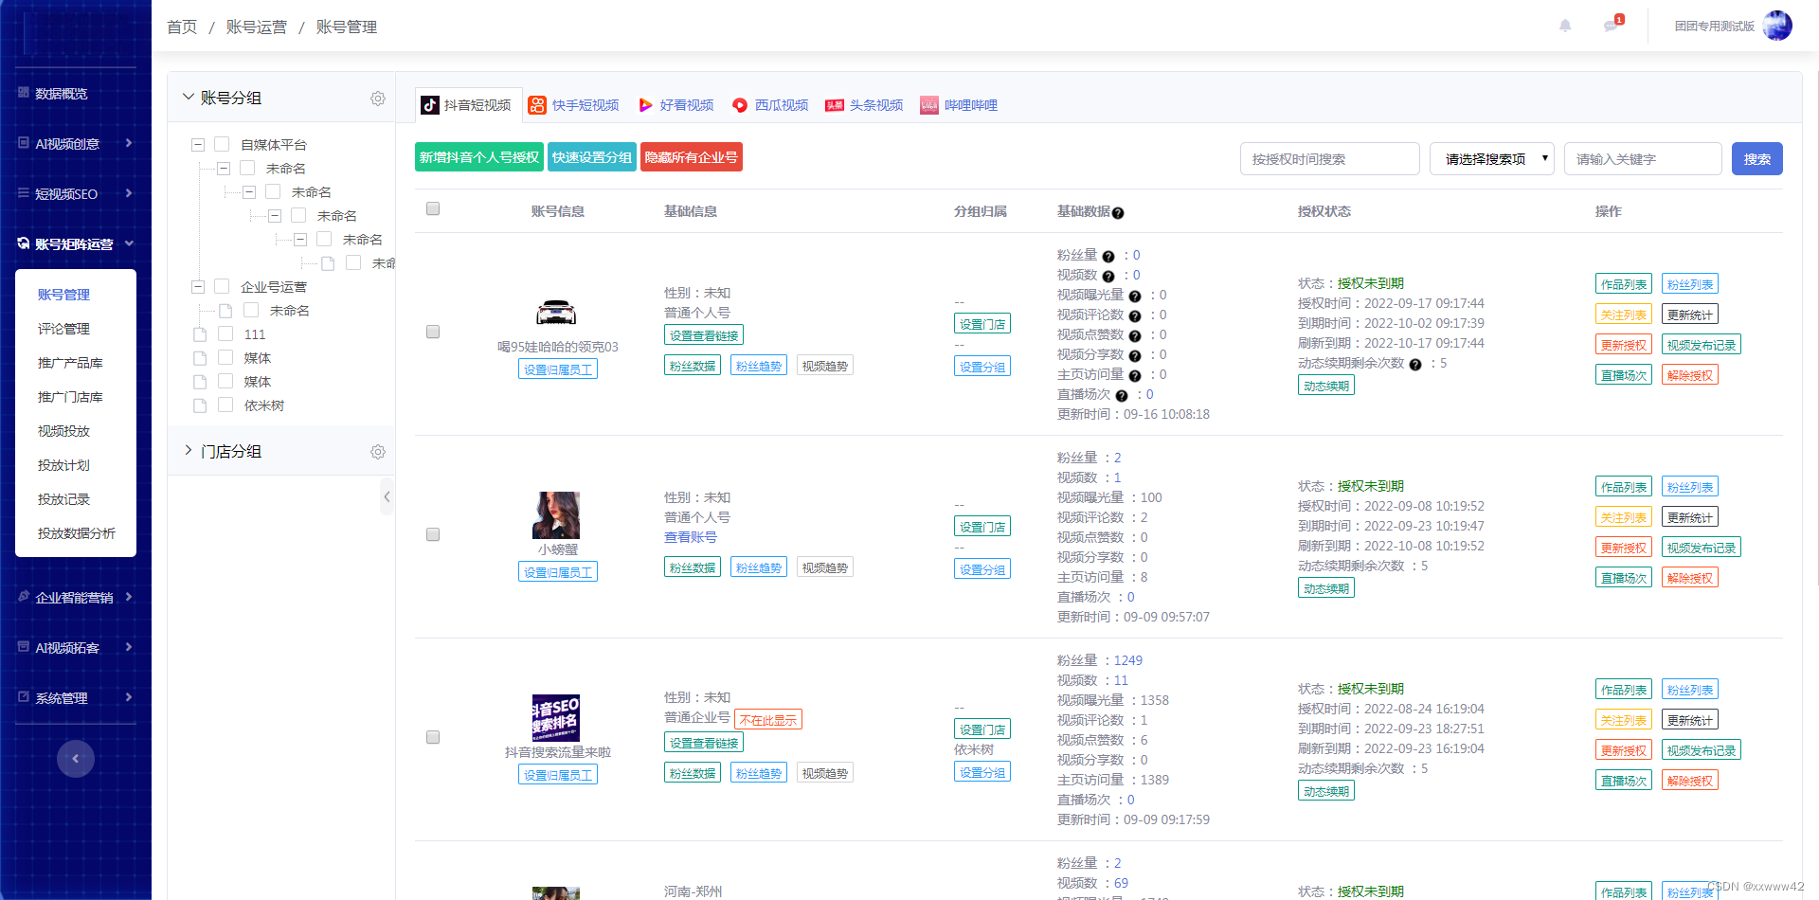Tick the 依米树 group checkbox

pyautogui.click(x=225, y=405)
